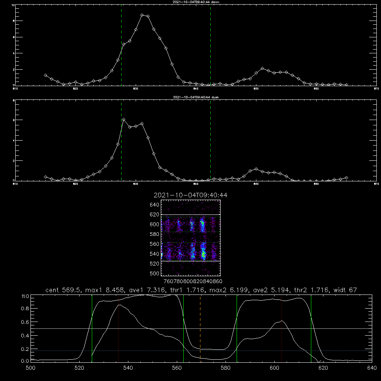This screenshot has height=381, width=381.
Task: Click the highest diamond marker on the dawn curve
Action: coord(142,15)
